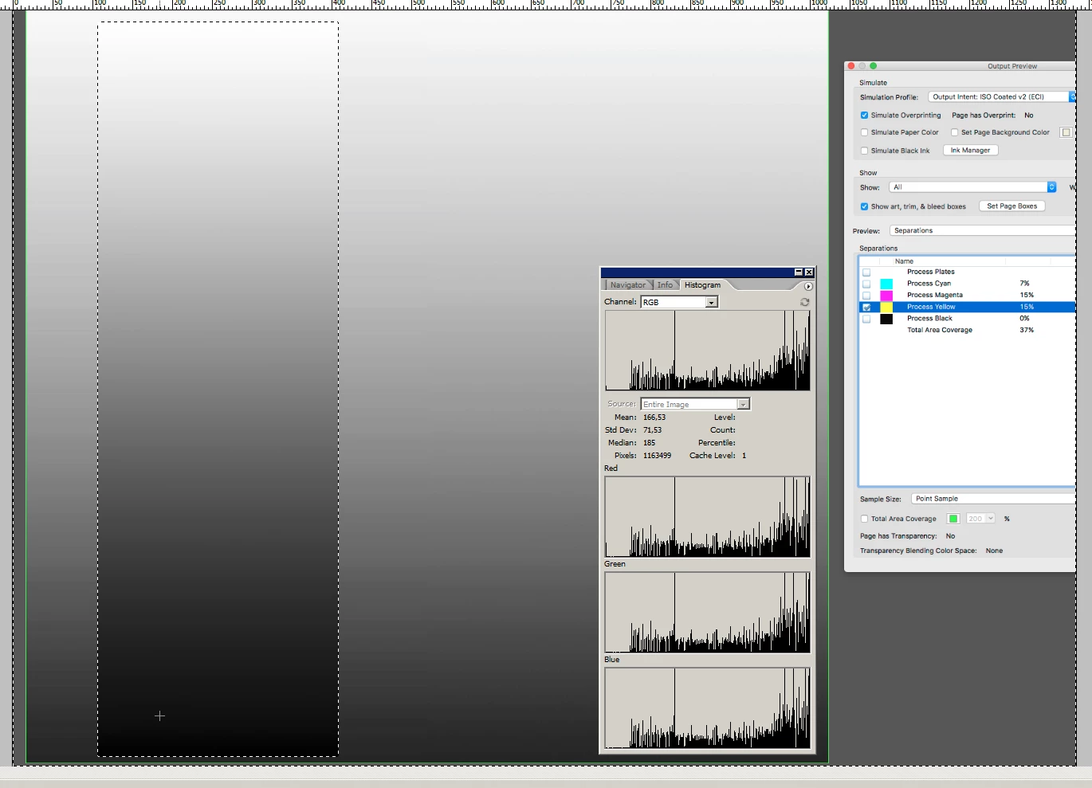
Task: Click the Red channel histogram graph
Action: pyautogui.click(x=707, y=517)
